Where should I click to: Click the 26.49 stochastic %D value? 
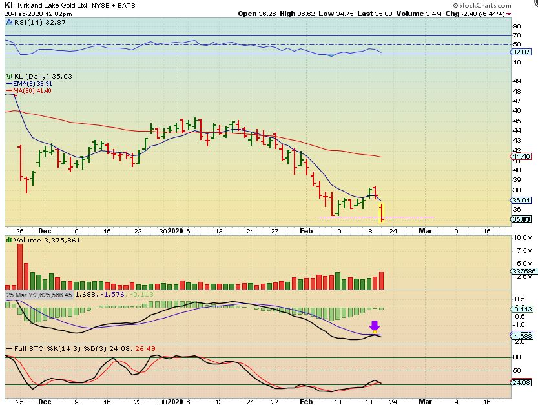[145, 349]
